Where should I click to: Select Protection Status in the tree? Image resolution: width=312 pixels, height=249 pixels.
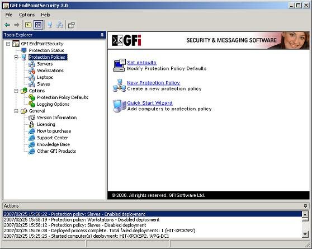[x=46, y=50]
